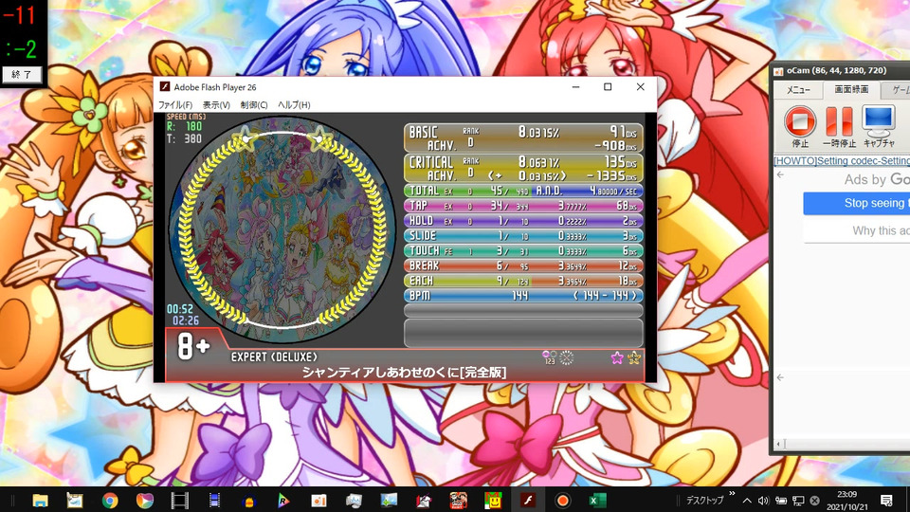Screen dimensions: 910x512
Task: Show hidden tray icons chevron
Action: tap(747, 501)
